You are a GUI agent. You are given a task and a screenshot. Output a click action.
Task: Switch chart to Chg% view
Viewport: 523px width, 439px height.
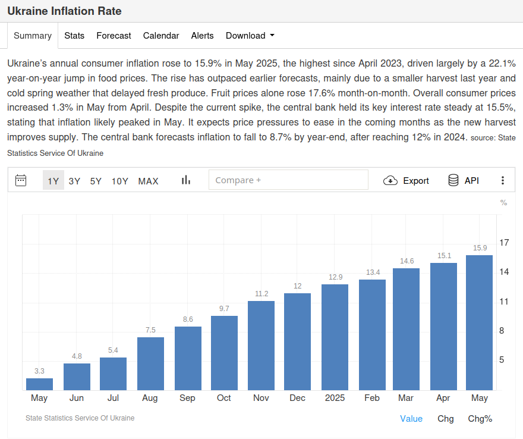pos(480,419)
